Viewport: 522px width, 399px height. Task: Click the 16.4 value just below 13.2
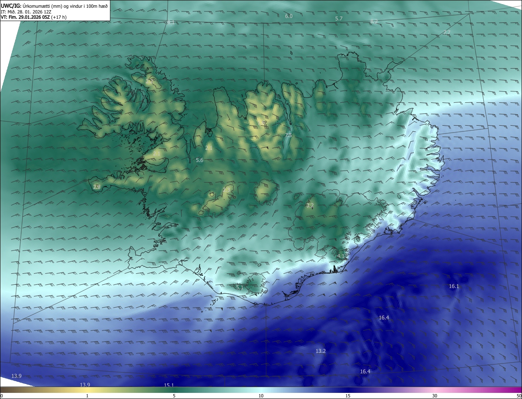pyautogui.click(x=365, y=371)
